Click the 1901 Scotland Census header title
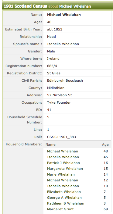Screen dimensions: 113x214 [25, 6]
